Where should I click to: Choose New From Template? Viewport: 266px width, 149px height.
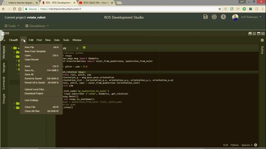coord(42,51)
